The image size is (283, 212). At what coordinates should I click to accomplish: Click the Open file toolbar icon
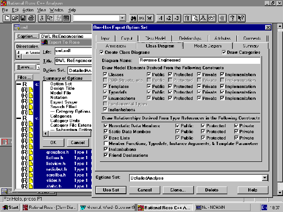click(15, 18)
